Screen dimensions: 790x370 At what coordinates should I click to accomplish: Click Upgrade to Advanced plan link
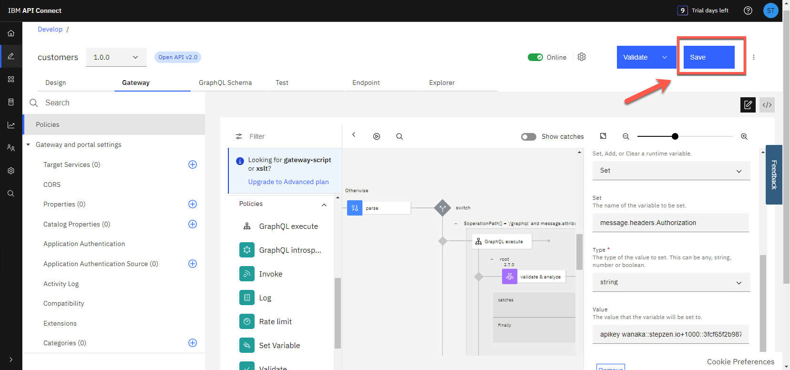(288, 182)
